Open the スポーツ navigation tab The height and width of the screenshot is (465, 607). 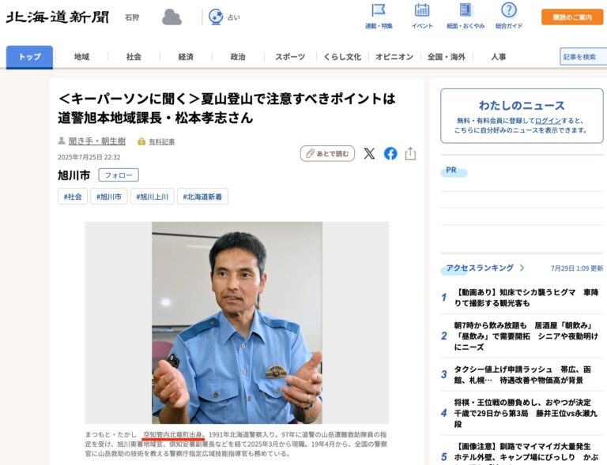(290, 57)
